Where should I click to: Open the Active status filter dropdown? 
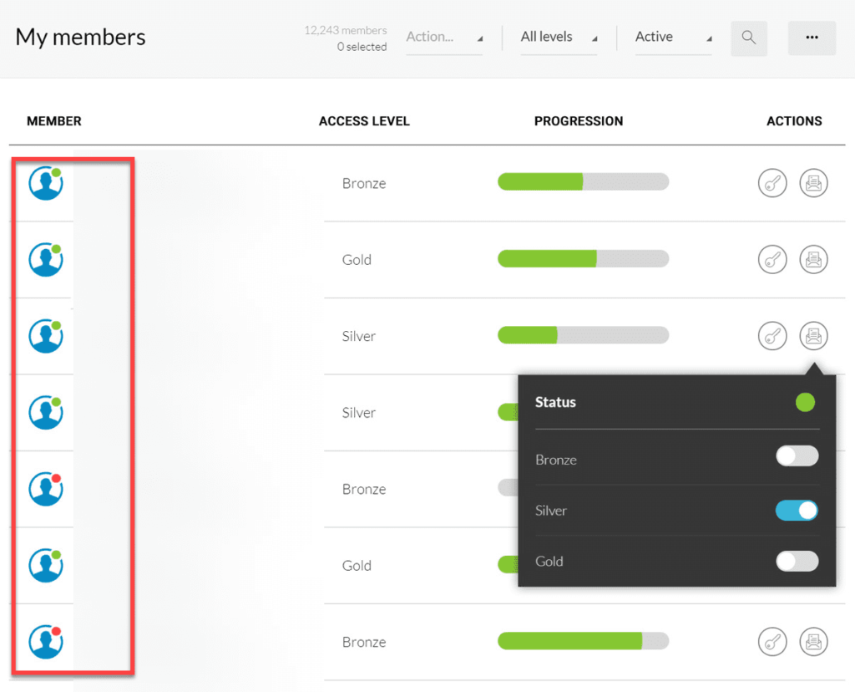tap(674, 37)
